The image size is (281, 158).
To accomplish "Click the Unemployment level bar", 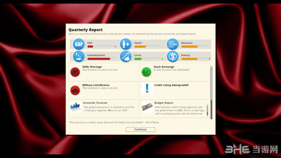I will (101, 59).
